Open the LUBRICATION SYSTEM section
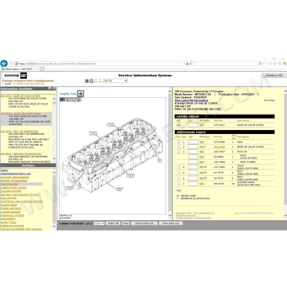Screen dimensions: 287x287 [14, 188]
